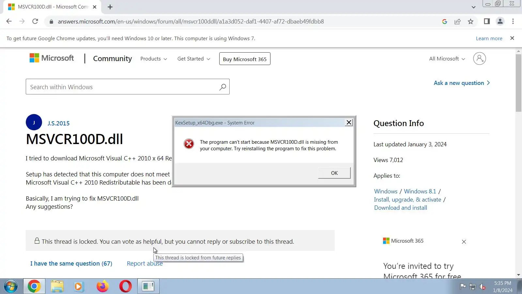Click the red error icon in the dialog
This screenshot has height=294, width=522.
tap(189, 144)
